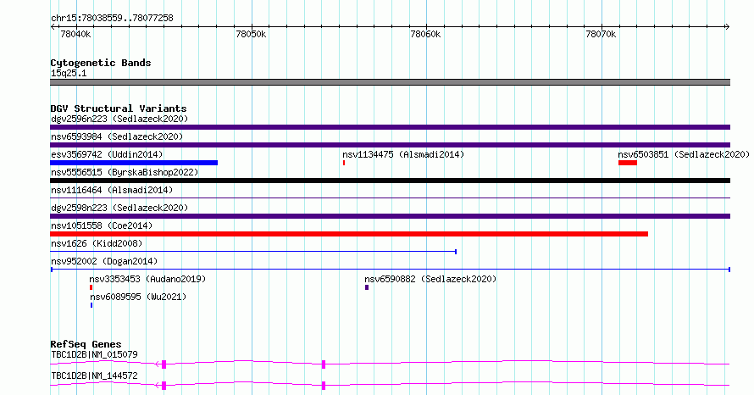Click the small purple nsv6590882 variant mark
754x395 pixels.
pos(367,287)
